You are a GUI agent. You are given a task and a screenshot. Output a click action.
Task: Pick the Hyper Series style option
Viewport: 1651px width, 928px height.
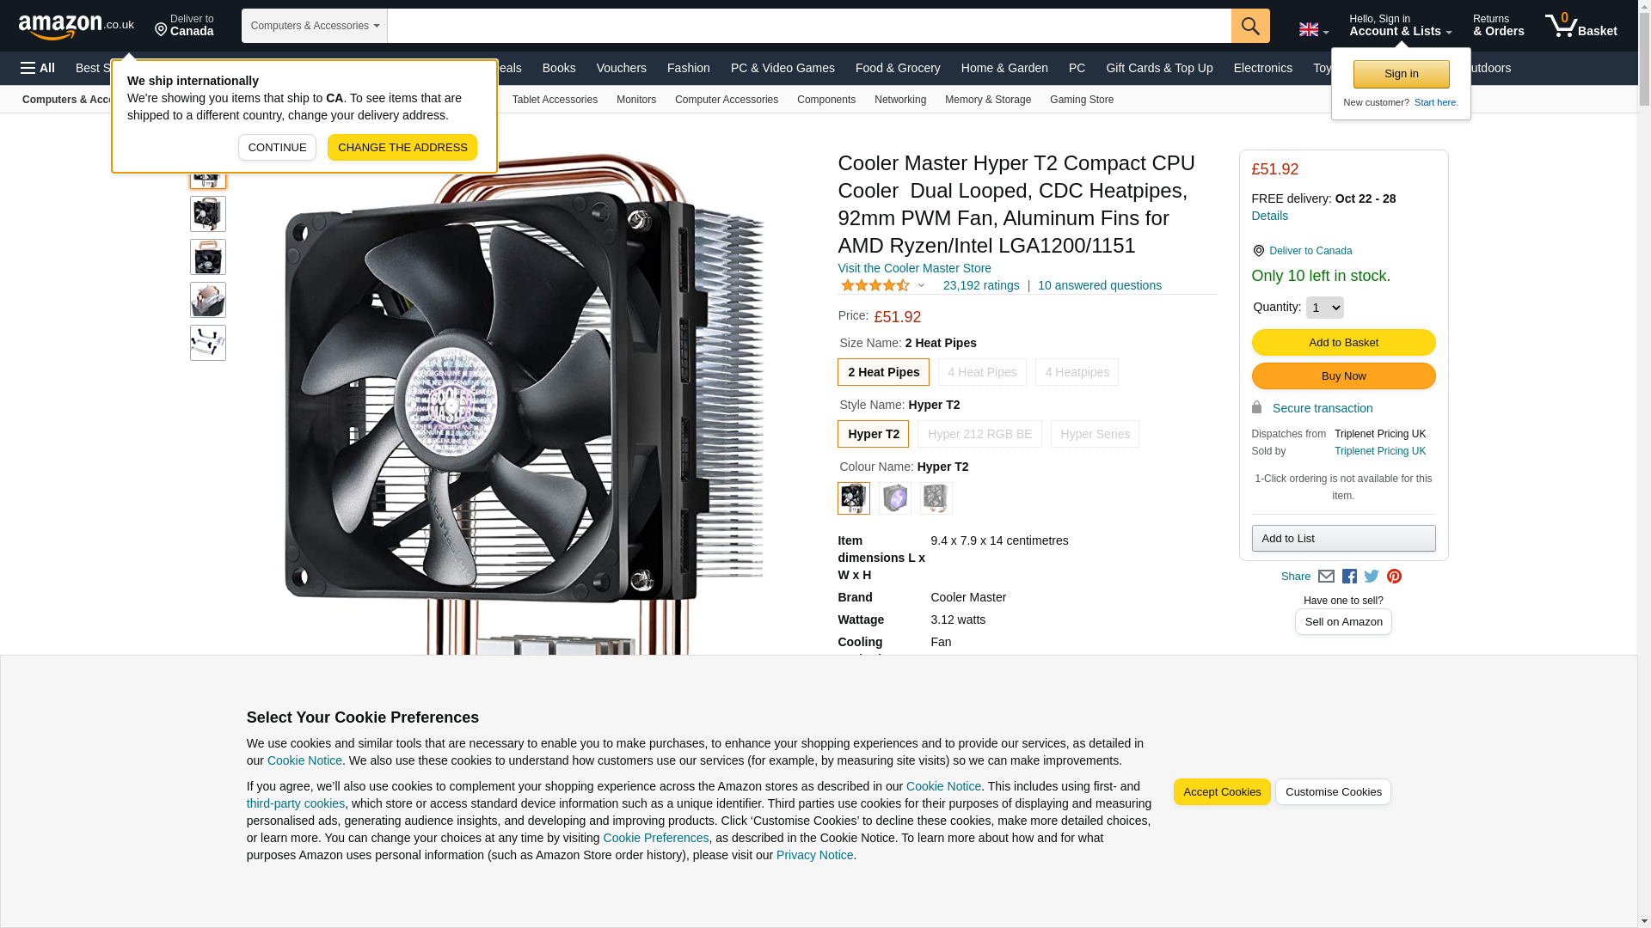pyautogui.click(x=1095, y=434)
